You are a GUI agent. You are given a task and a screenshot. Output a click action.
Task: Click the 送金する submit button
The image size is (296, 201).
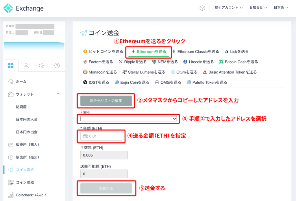106,188
